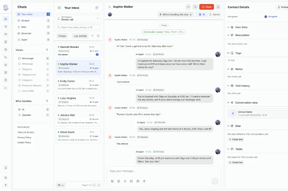The width and height of the screenshot is (288, 191).
Task: Click the Create deal button
Action: click(x=236, y=140)
